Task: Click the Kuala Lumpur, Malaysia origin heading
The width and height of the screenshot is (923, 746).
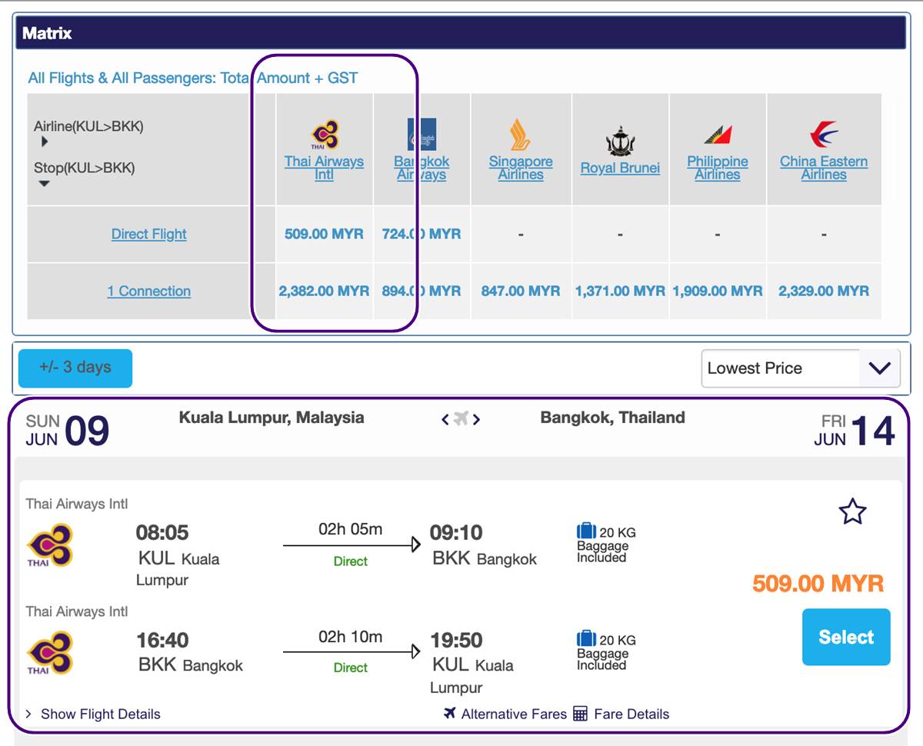Action: [x=272, y=418]
